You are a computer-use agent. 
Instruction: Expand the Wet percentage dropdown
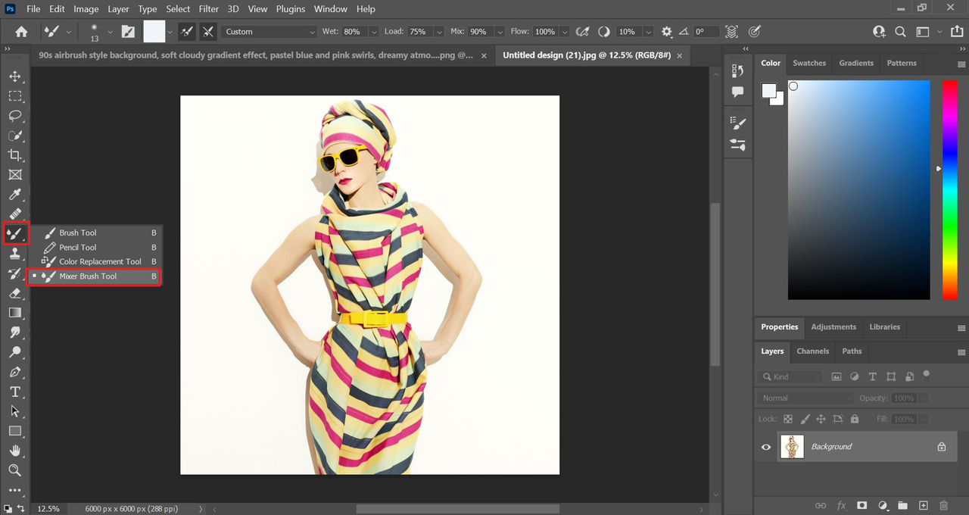pyautogui.click(x=373, y=32)
